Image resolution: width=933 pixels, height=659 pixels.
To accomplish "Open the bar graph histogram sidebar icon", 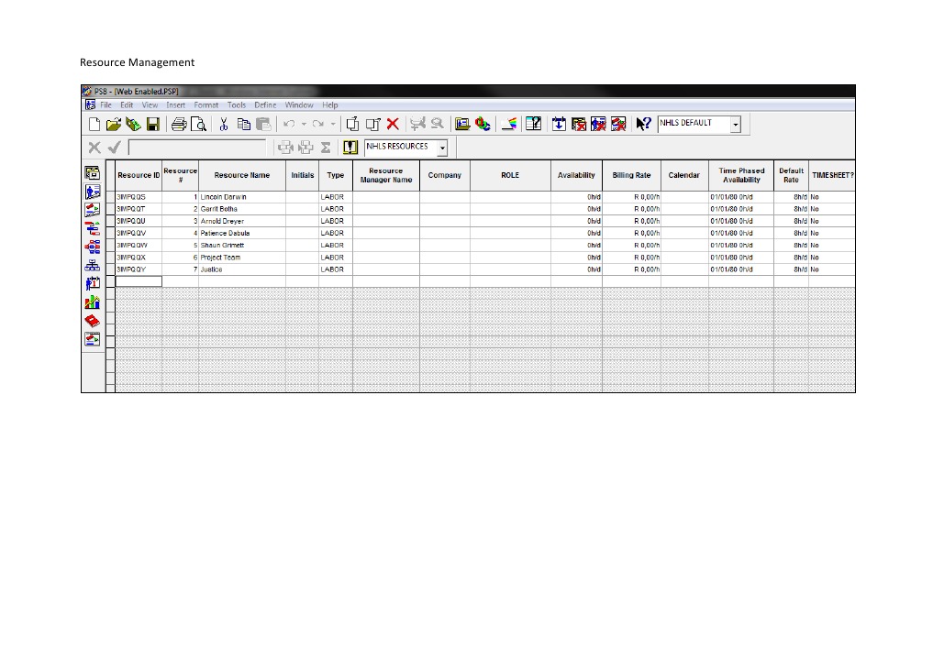I will [93, 302].
